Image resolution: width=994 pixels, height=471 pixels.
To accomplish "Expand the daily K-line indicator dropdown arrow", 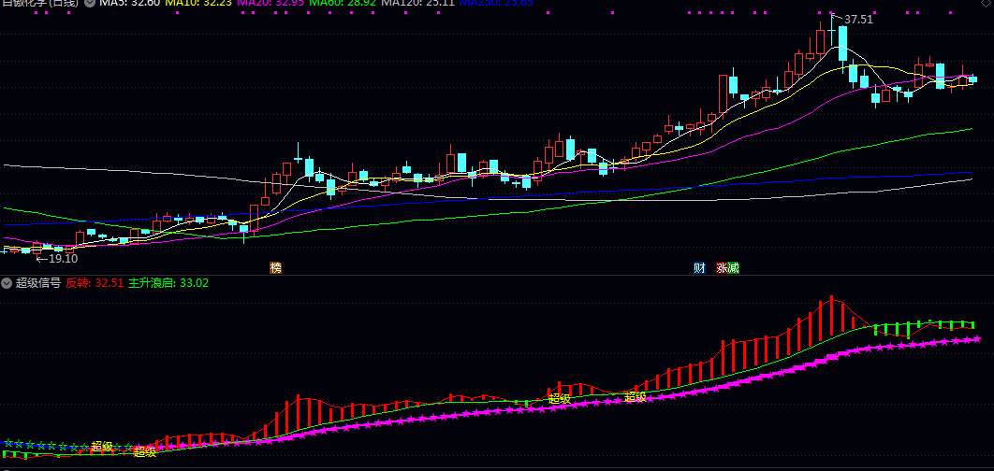I will [x=89, y=3].
